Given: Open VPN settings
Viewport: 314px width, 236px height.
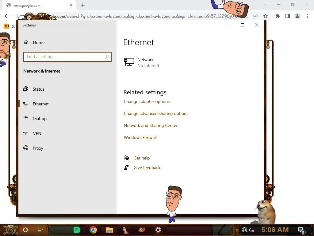Looking at the screenshot, I should 37,133.
